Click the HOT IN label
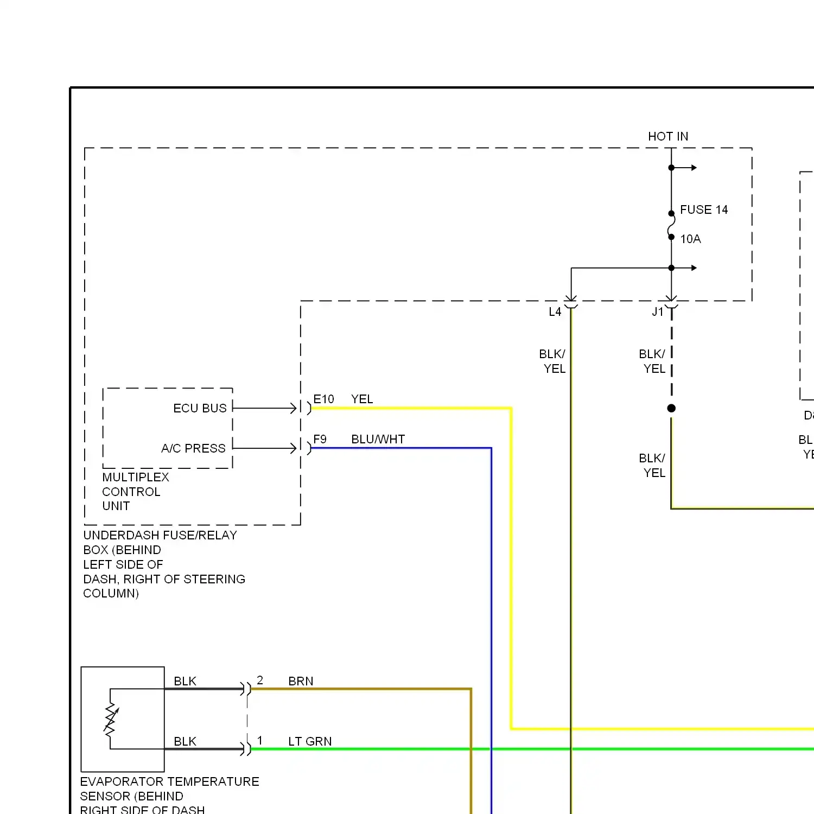 [668, 136]
